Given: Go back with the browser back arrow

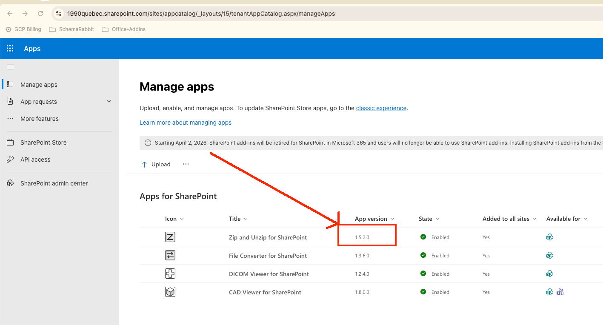Looking at the screenshot, I should (10, 14).
